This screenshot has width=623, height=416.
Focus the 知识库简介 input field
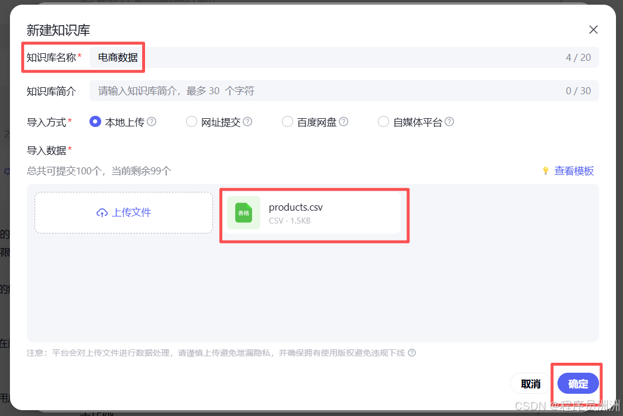pyautogui.click(x=344, y=91)
